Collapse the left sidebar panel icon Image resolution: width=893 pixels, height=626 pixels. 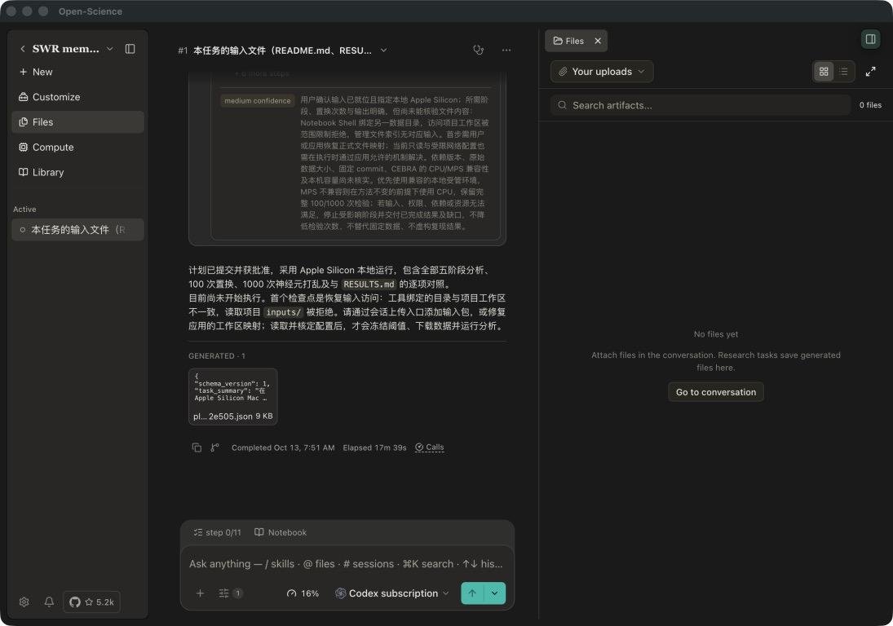pyautogui.click(x=130, y=49)
